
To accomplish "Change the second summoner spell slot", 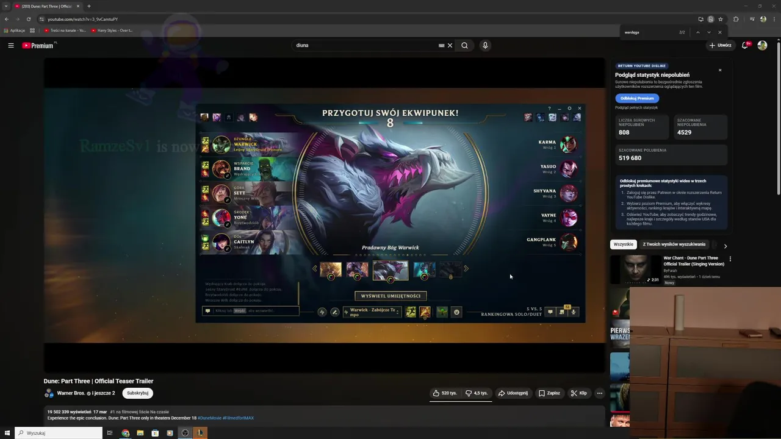I will 425,312.
